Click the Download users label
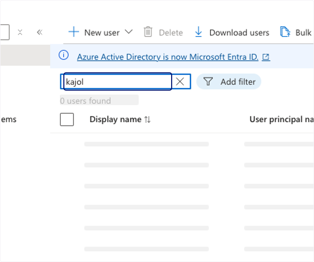The image size is (314, 262). click(239, 32)
